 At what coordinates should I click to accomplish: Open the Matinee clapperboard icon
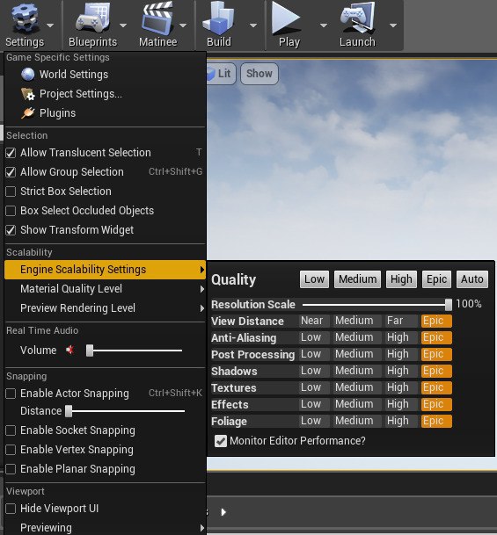(157, 18)
